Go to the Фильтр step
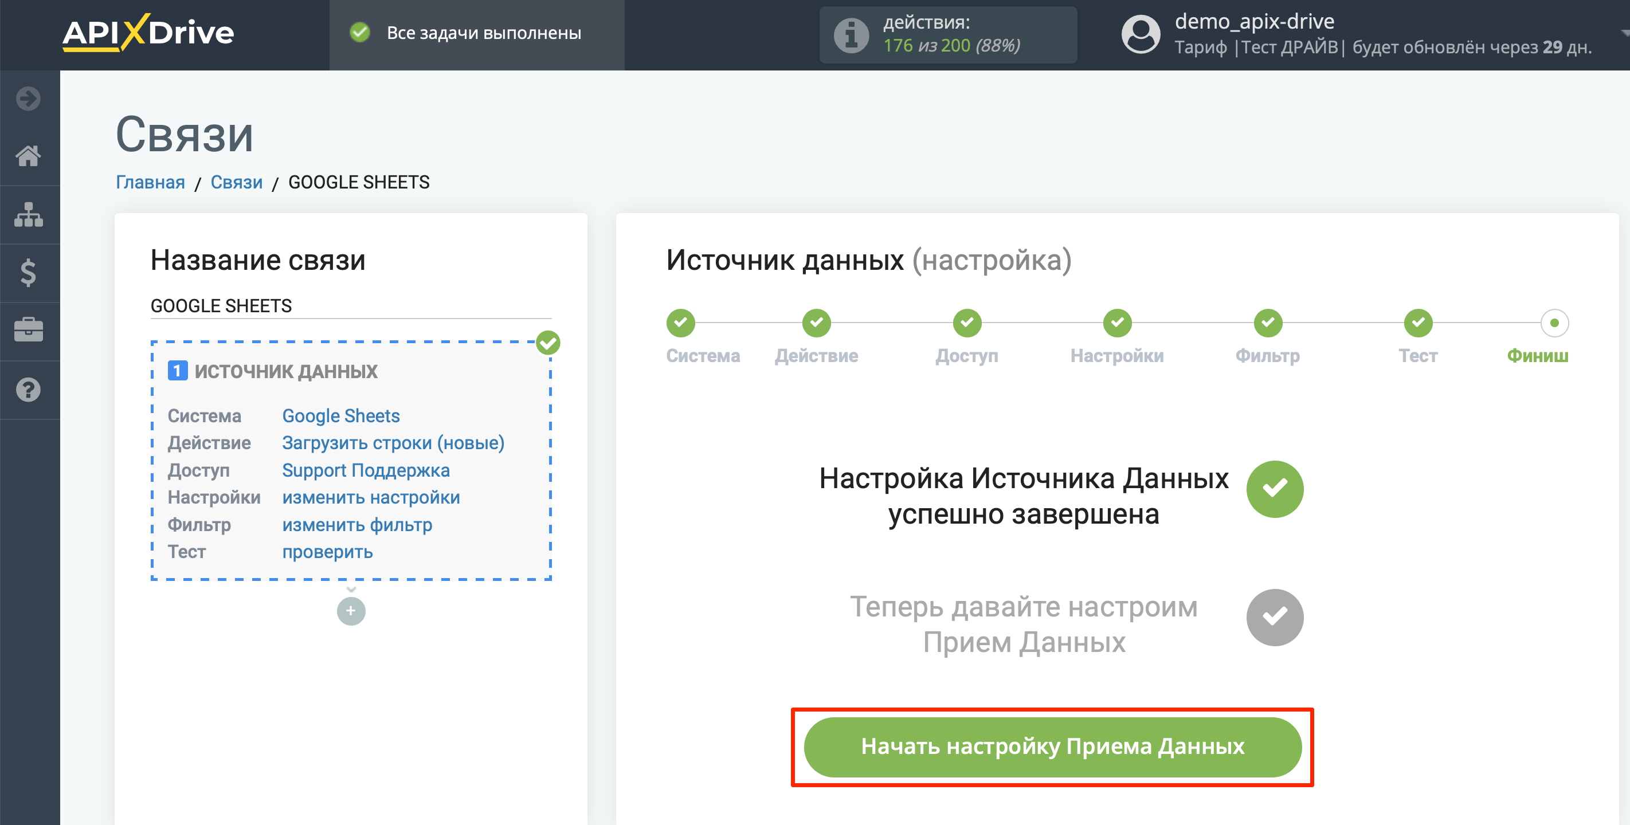Viewport: 1630px width, 825px height. (1267, 323)
